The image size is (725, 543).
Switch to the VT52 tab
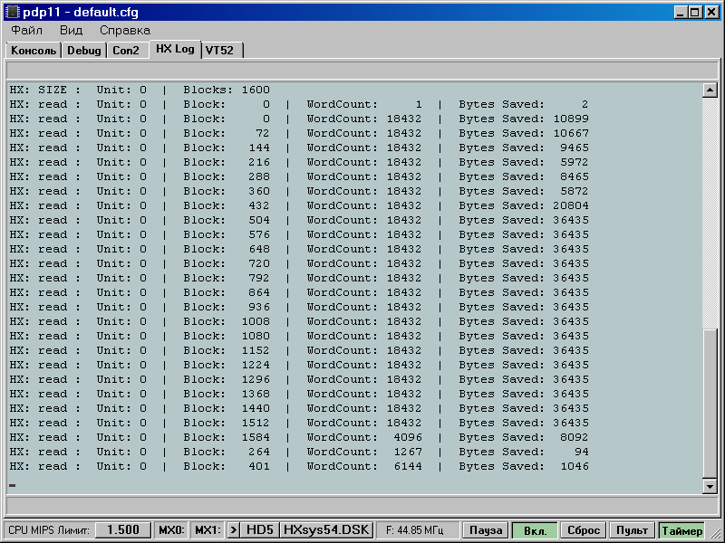tap(219, 51)
